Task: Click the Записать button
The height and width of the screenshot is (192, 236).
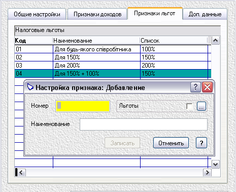Action: tap(122, 143)
